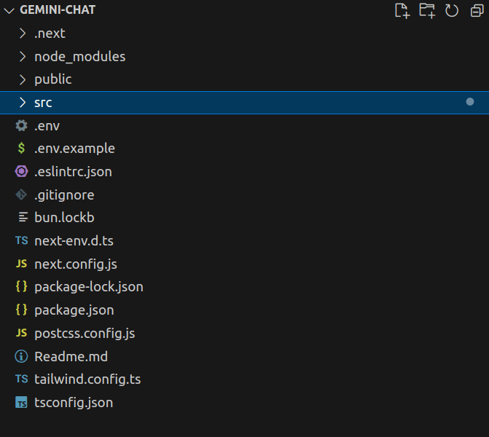Open .eslintrc.json file
Screen dimensions: 489x437
point(73,172)
